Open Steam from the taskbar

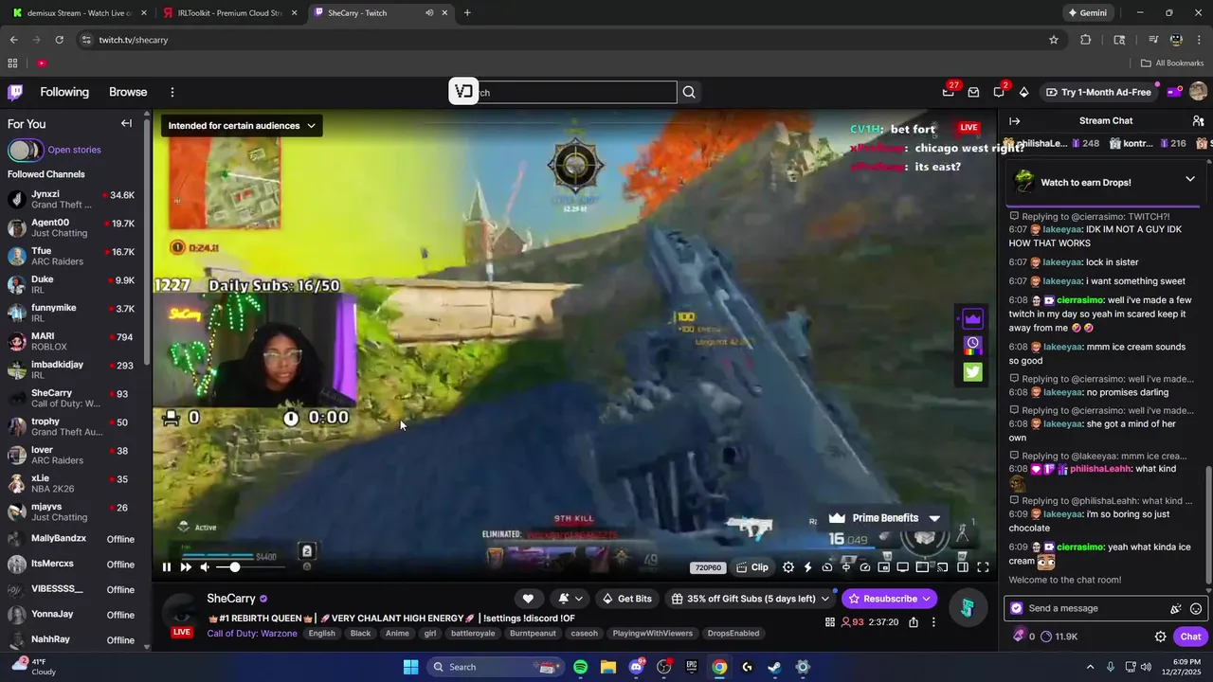pyautogui.click(x=774, y=667)
